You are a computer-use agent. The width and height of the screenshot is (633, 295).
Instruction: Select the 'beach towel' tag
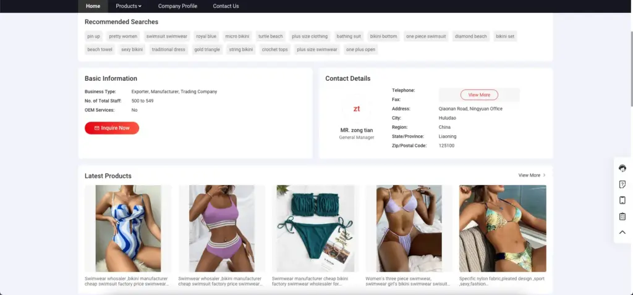point(100,49)
